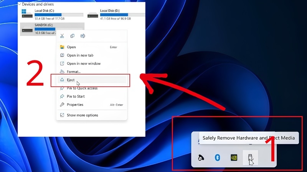Click the C: drive usage bar
307x172 pixels.
click(59, 15)
